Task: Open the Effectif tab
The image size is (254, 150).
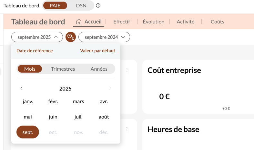Action: tap(121, 22)
